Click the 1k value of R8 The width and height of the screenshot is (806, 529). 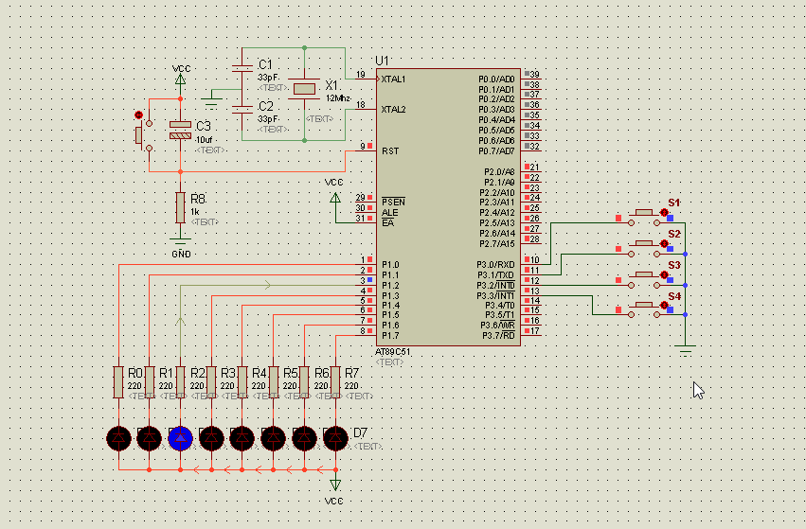click(195, 212)
